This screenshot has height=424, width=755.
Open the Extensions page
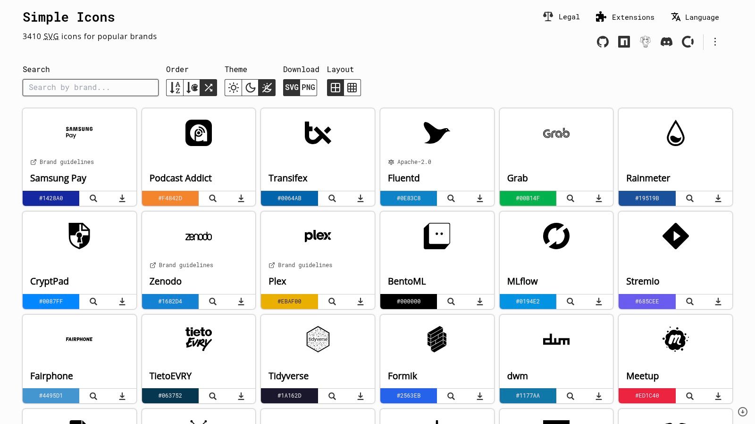click(x=625, y=17)
